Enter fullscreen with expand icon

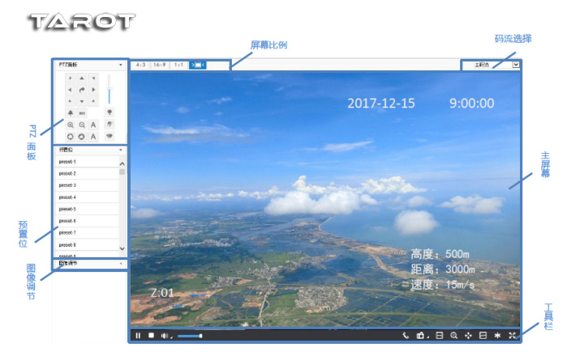click(x=512, y=336)
